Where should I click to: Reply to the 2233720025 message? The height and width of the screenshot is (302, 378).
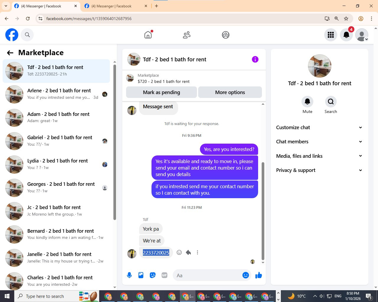[x=188, y=252]
